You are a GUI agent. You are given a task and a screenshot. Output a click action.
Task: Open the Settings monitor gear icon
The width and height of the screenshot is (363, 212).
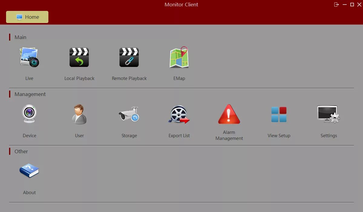(x=329, y=114)
